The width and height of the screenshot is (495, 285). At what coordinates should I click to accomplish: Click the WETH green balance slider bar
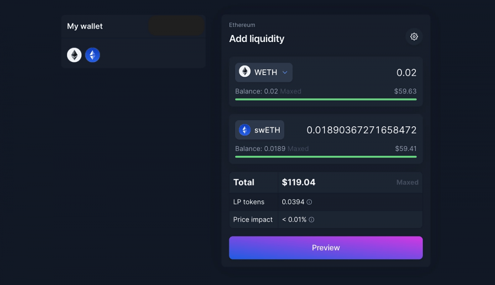[326, 99]
